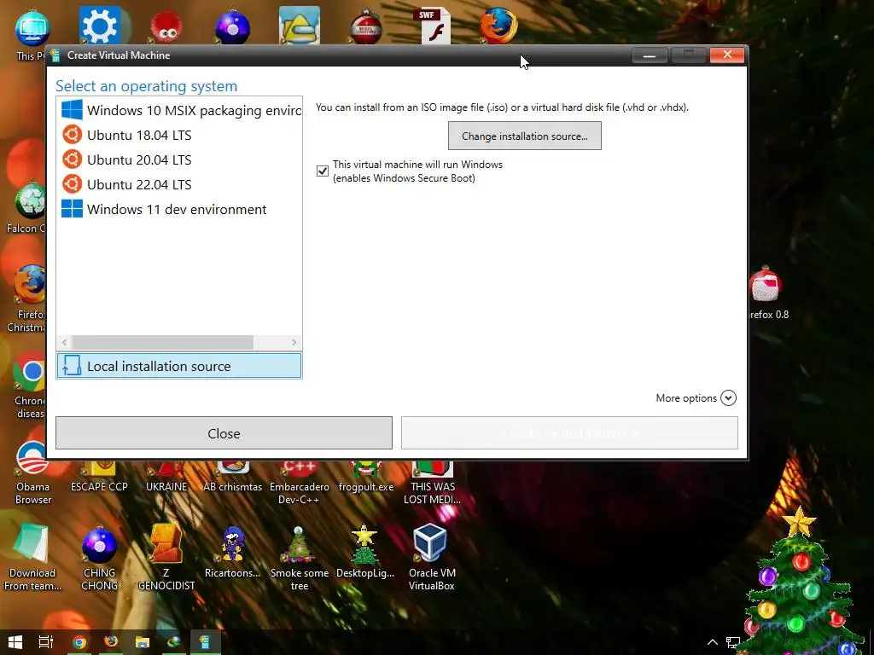
Task: Launch Firefox from the taskbar
Action: (x=111, y=642)
